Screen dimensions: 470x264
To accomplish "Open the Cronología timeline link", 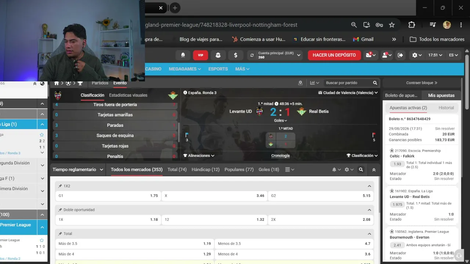I will [281, 155].
